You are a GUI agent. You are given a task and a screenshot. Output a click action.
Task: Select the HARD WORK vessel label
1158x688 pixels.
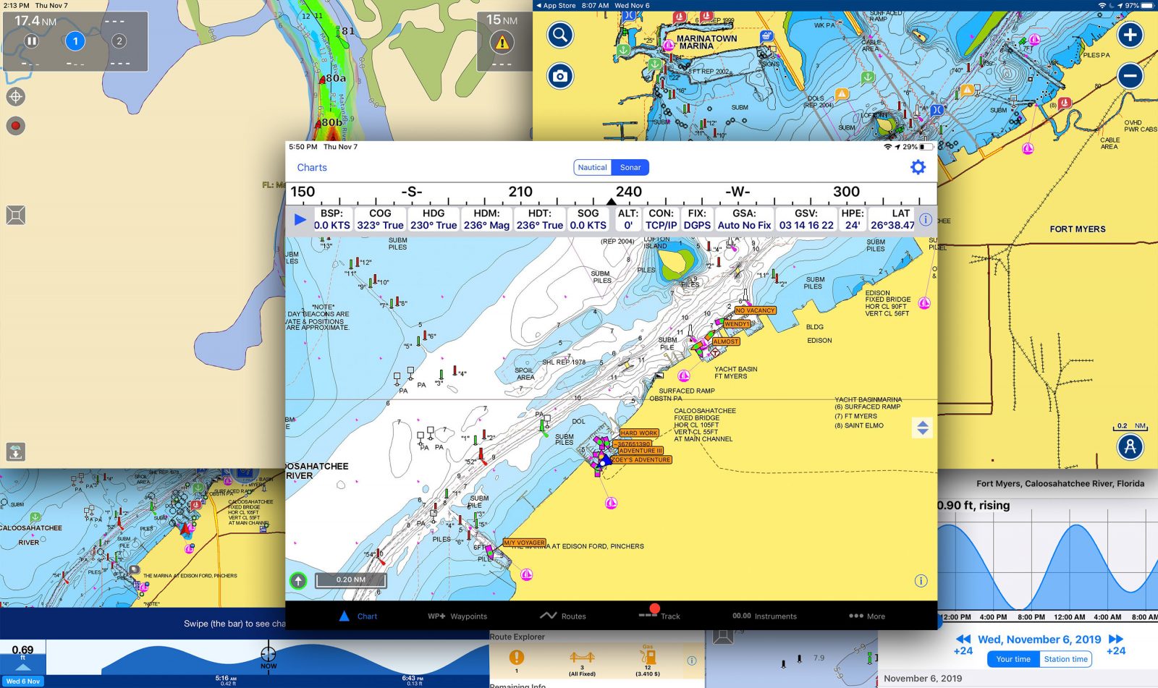[638, 433]
